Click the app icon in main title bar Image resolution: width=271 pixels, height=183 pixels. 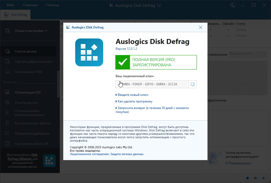pos(111,5)
